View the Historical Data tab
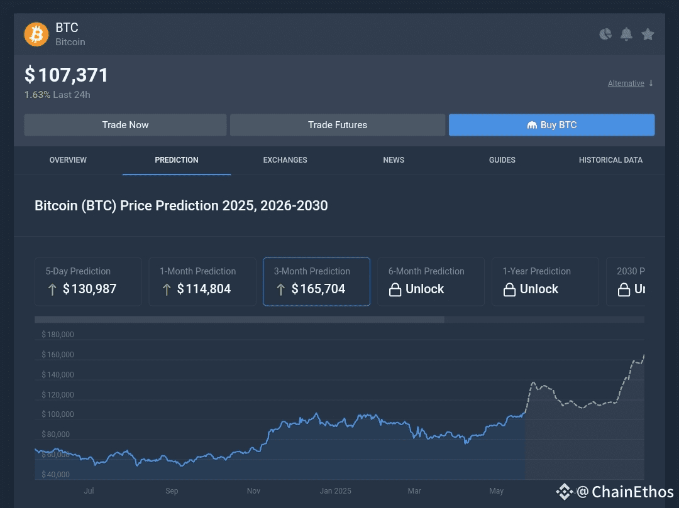Screen dimensions: 679x508 click(610, 160)
